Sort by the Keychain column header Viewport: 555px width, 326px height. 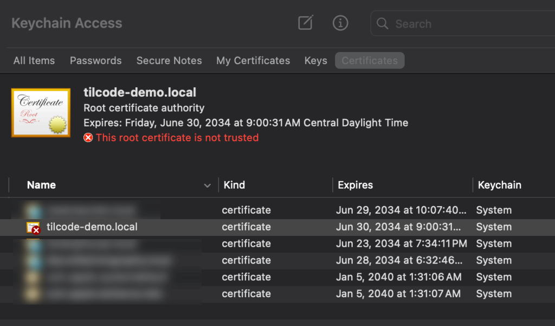pos(499,185)
